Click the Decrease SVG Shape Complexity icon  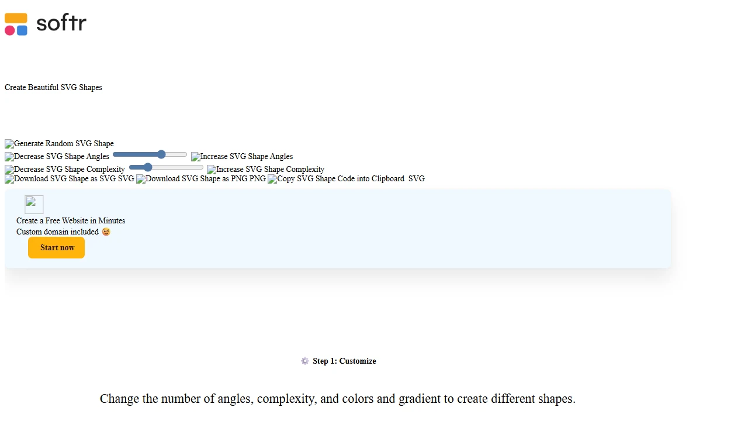tap(65, 170)
